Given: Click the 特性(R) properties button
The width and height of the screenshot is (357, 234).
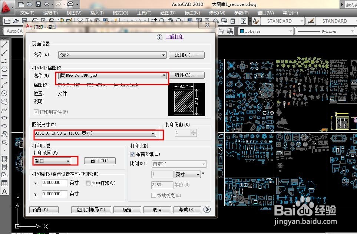Looking at the screenshot, I should pos(186,75).
